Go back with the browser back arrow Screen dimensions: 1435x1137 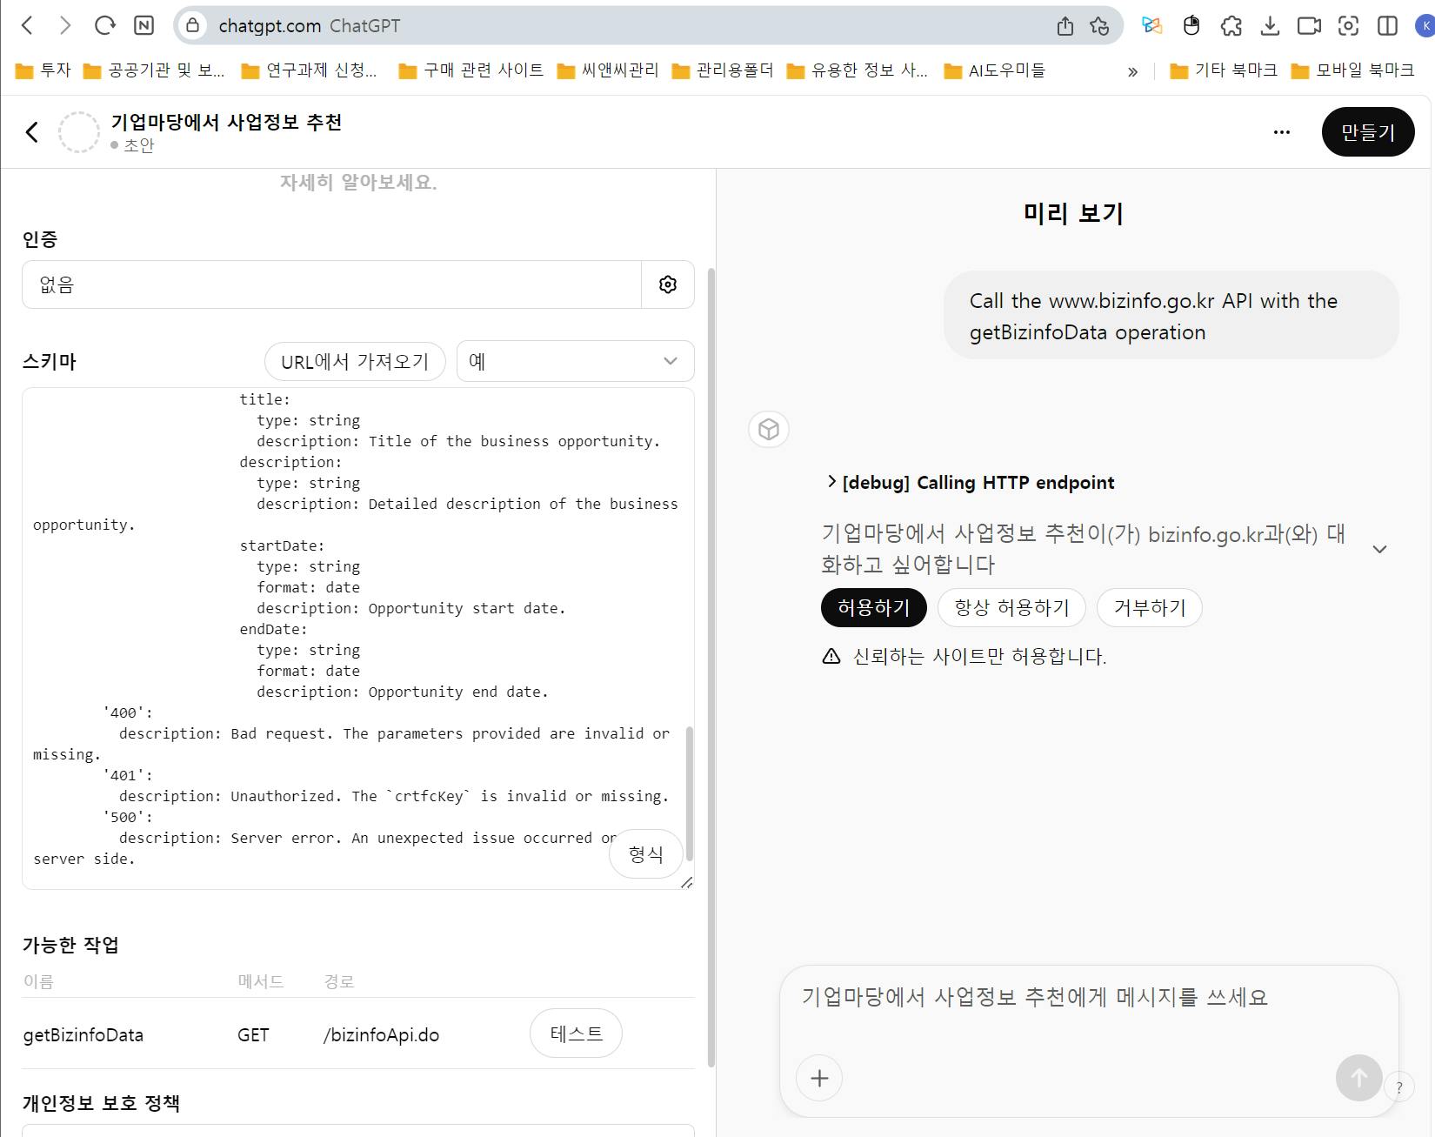coord(27,25)
